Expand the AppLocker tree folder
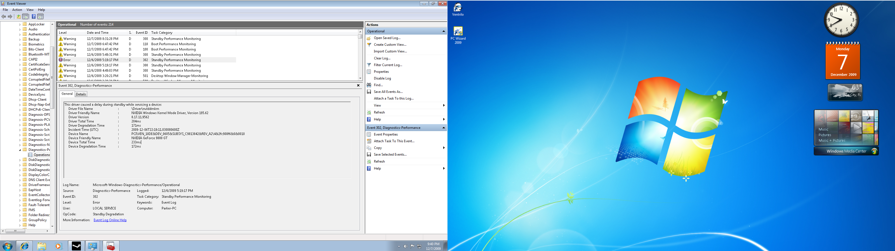 pyautogui.click(x=20, y=24)
